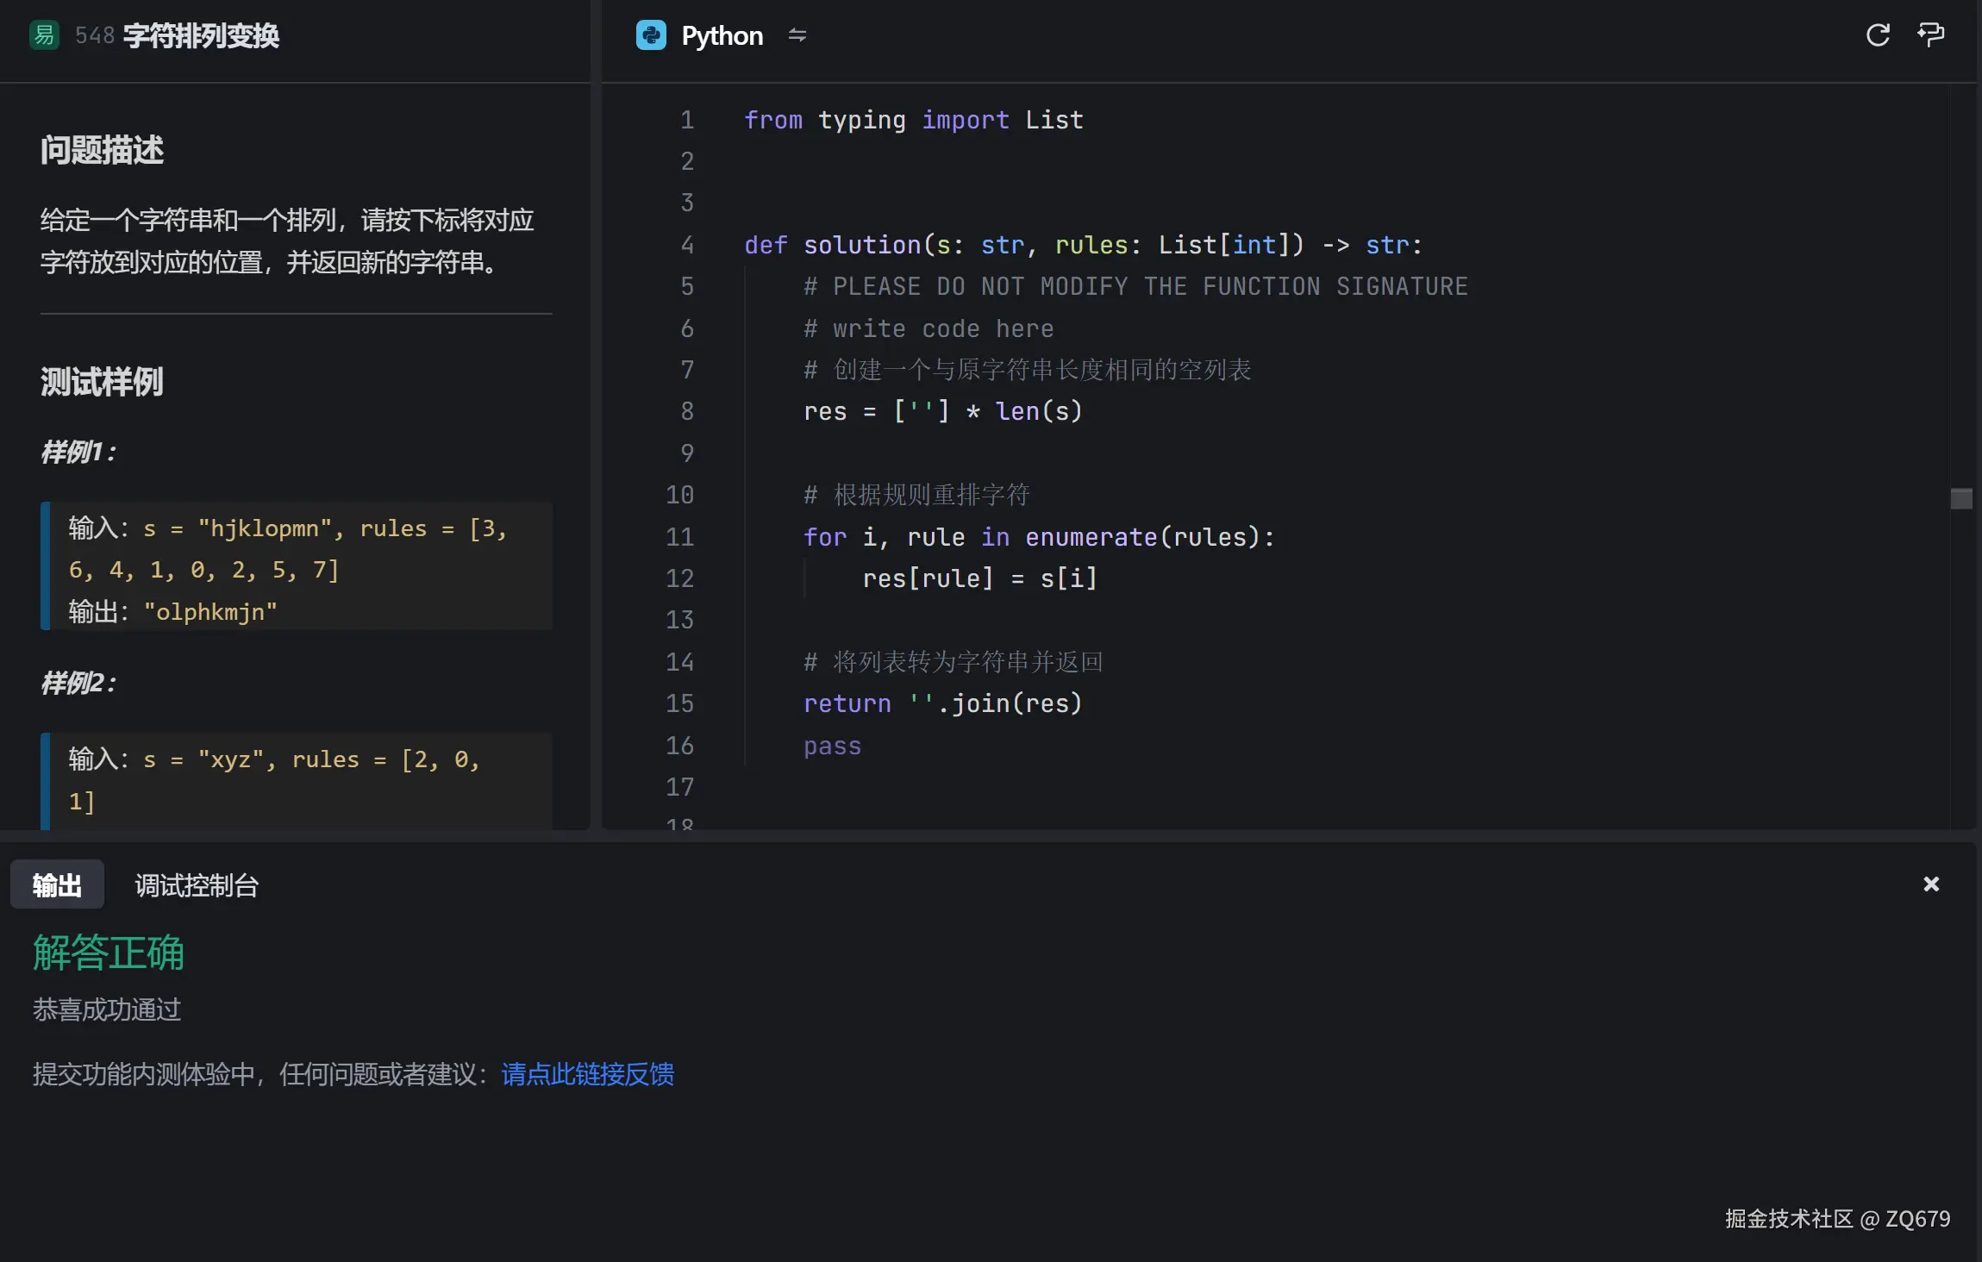Click the pass statement on line 16
The image size is (1982, 1262).
(832, 746)
